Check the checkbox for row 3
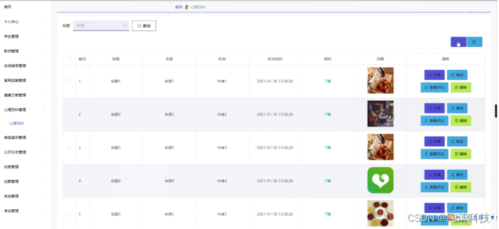This screenshot has width=499, height=229. (x=69, y=147)
